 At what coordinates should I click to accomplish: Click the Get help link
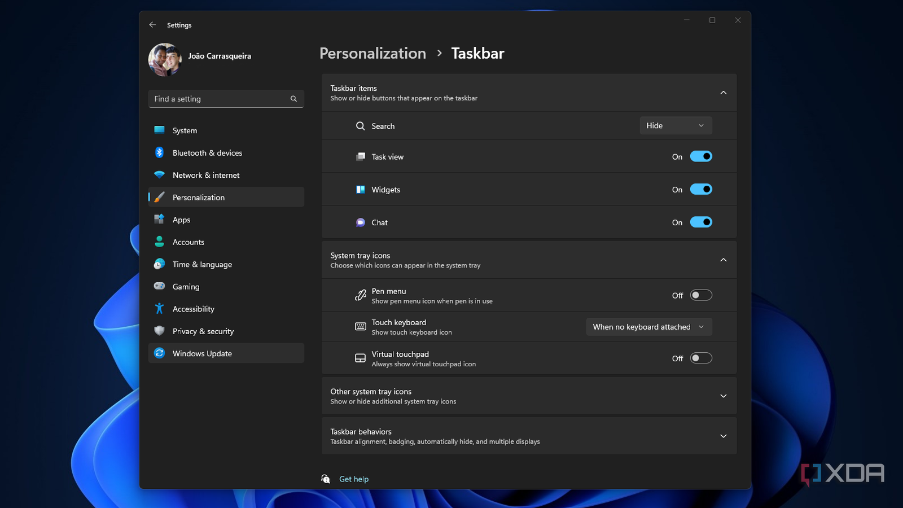pyautogui.click(x=353, y=479)
